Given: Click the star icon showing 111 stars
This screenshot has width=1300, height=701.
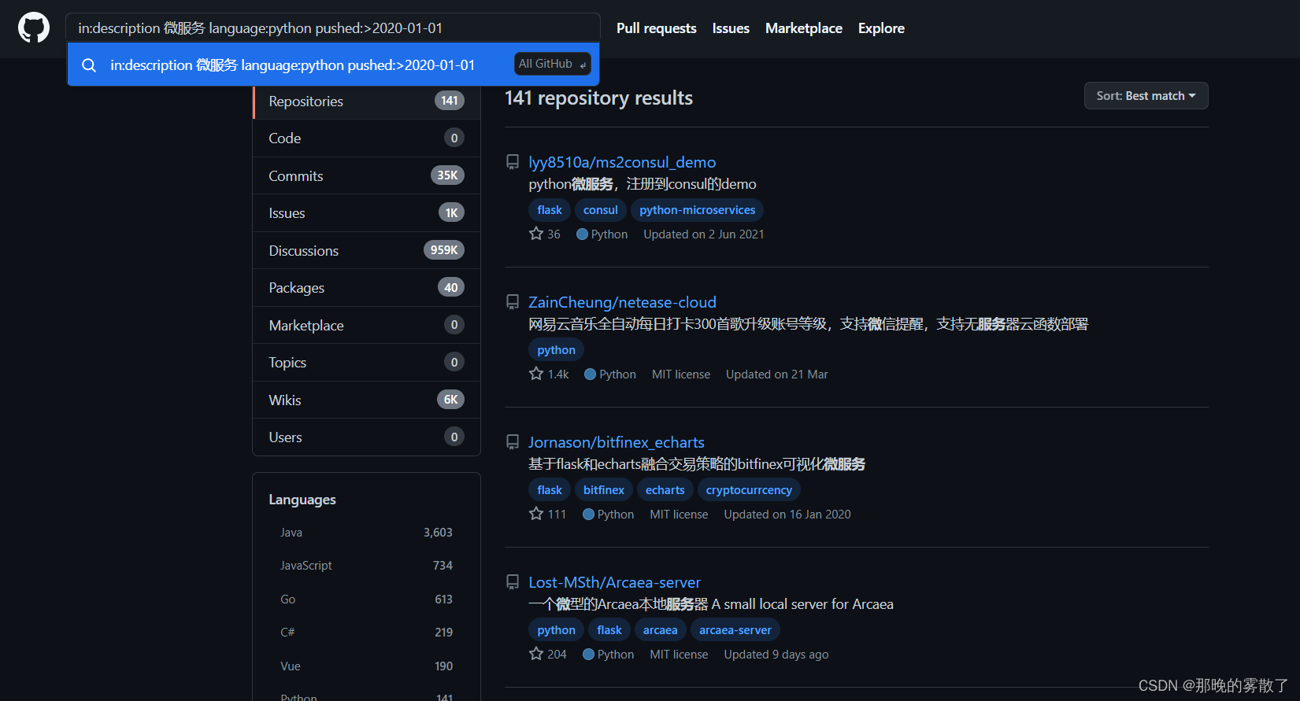Looking at the screenshot, I should tap(536, 514).
